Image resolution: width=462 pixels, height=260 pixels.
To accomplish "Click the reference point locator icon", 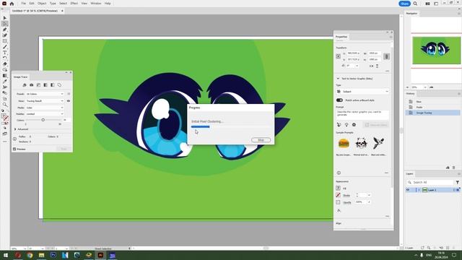I will pyautogui.click(x=339, y=56).
